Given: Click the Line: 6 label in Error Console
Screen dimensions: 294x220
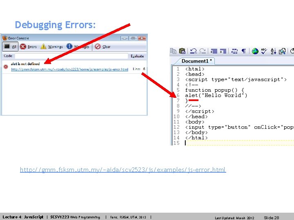Looking at the screenshot, I should (139, 69).
